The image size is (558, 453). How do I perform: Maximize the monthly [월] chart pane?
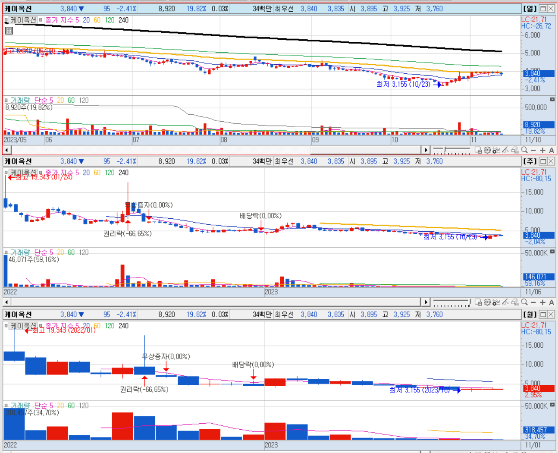tap(543, 315)
